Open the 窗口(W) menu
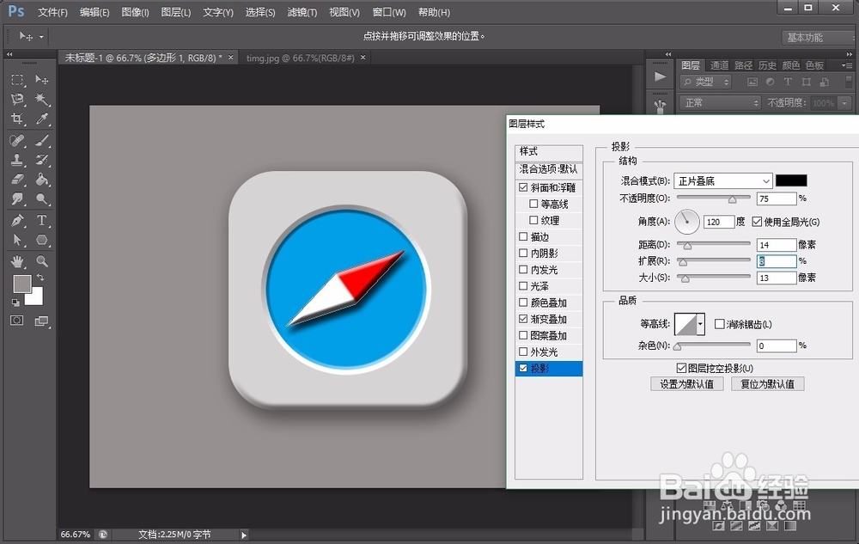 (x=389, y=12)
